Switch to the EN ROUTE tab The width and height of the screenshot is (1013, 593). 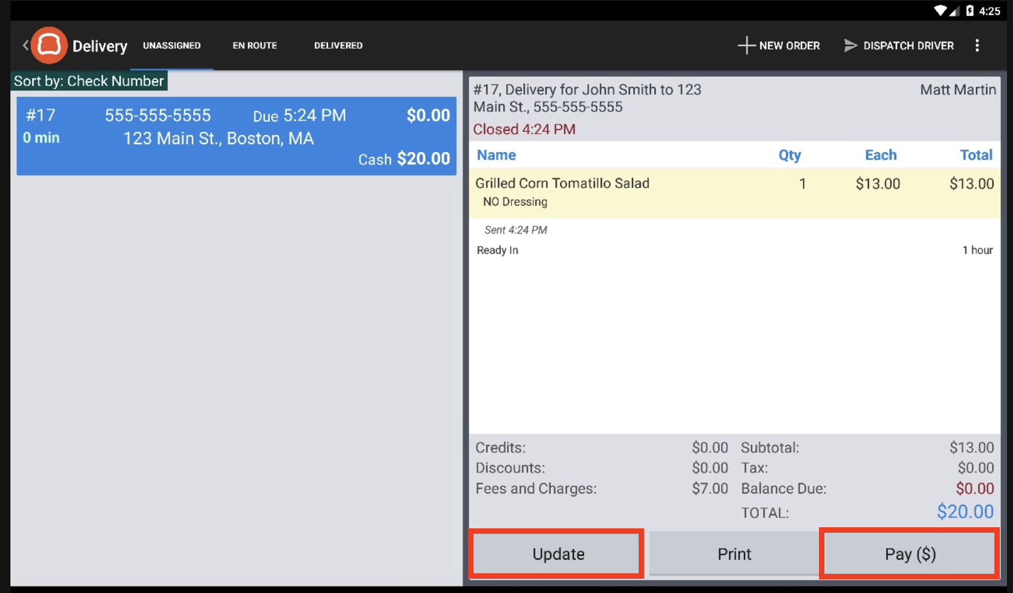coord(255,45)
